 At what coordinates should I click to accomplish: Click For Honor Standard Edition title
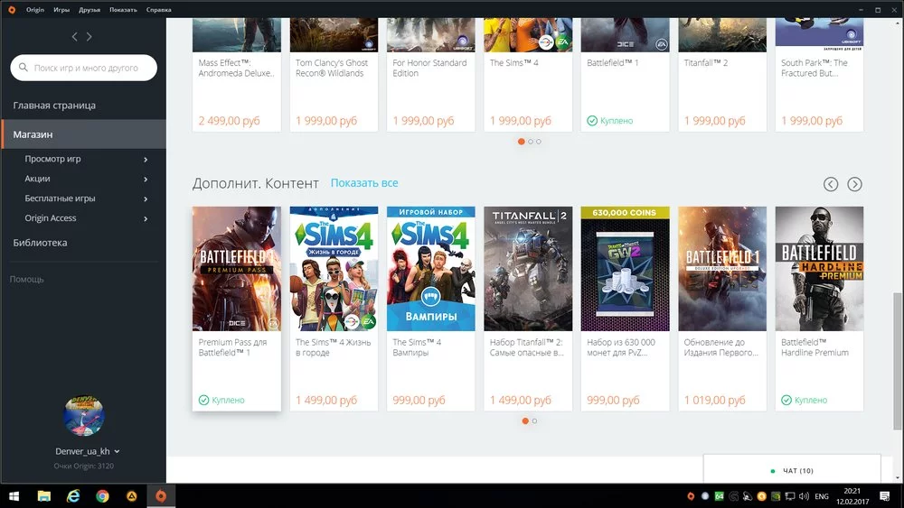pos(429,68)
